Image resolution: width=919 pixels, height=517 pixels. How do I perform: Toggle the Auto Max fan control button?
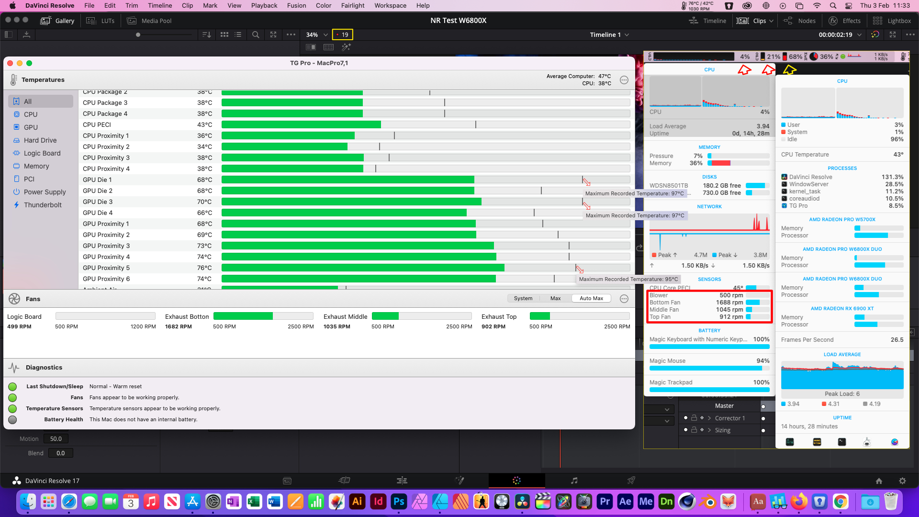coord(591,298)
